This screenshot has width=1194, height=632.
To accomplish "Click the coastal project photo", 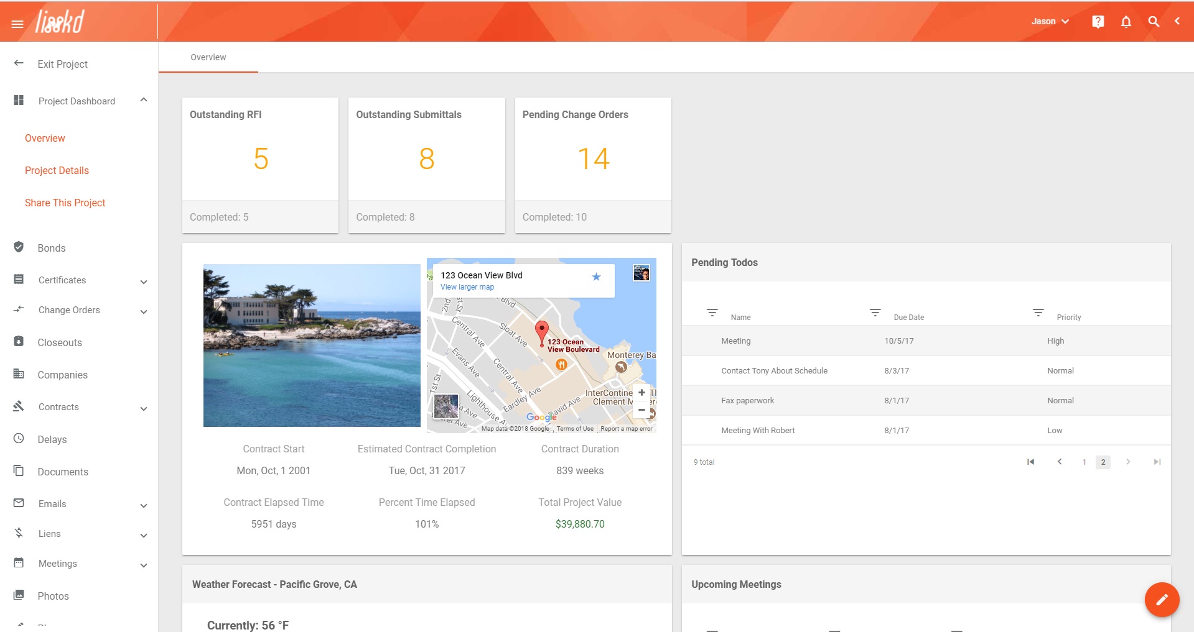I will pyautogui.click(x=312, y=346).
